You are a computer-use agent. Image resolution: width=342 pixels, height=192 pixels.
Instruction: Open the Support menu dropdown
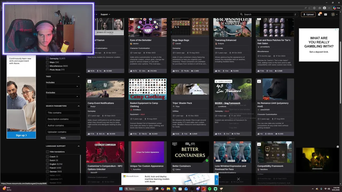[x=105, y=14]
